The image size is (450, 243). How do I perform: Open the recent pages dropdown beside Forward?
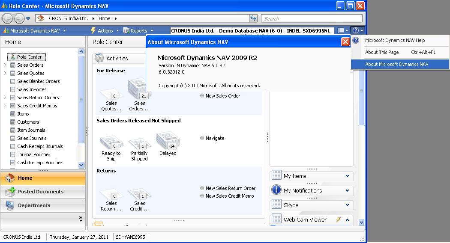pos(28,19)
